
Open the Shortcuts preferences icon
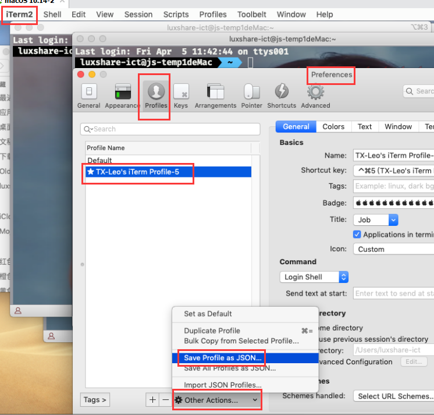282,96
